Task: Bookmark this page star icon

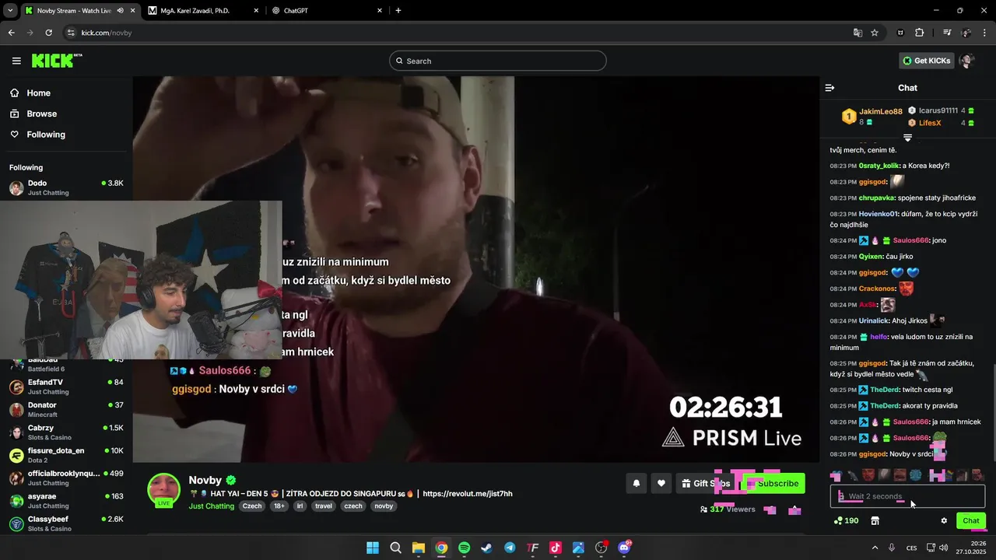Action: 875,33
